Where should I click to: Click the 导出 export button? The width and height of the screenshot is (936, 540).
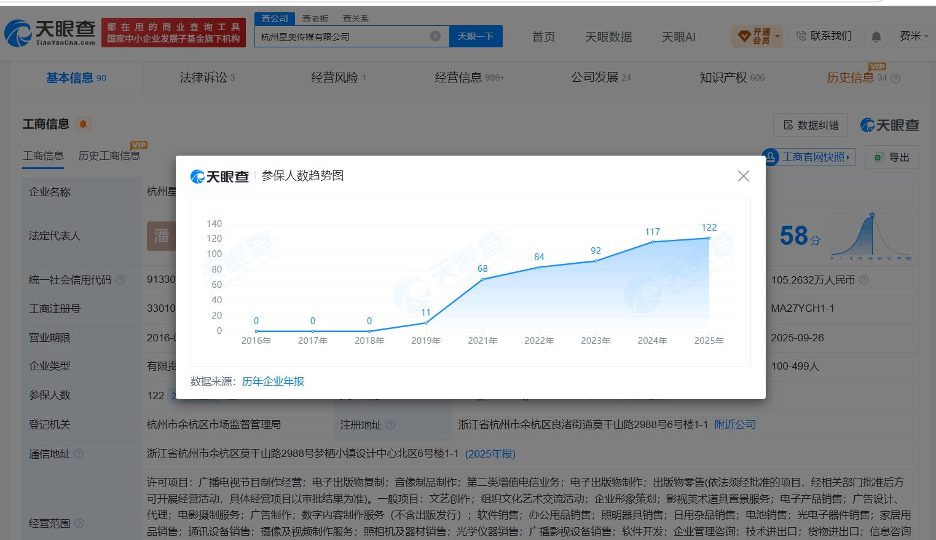(x=892, y=157)
